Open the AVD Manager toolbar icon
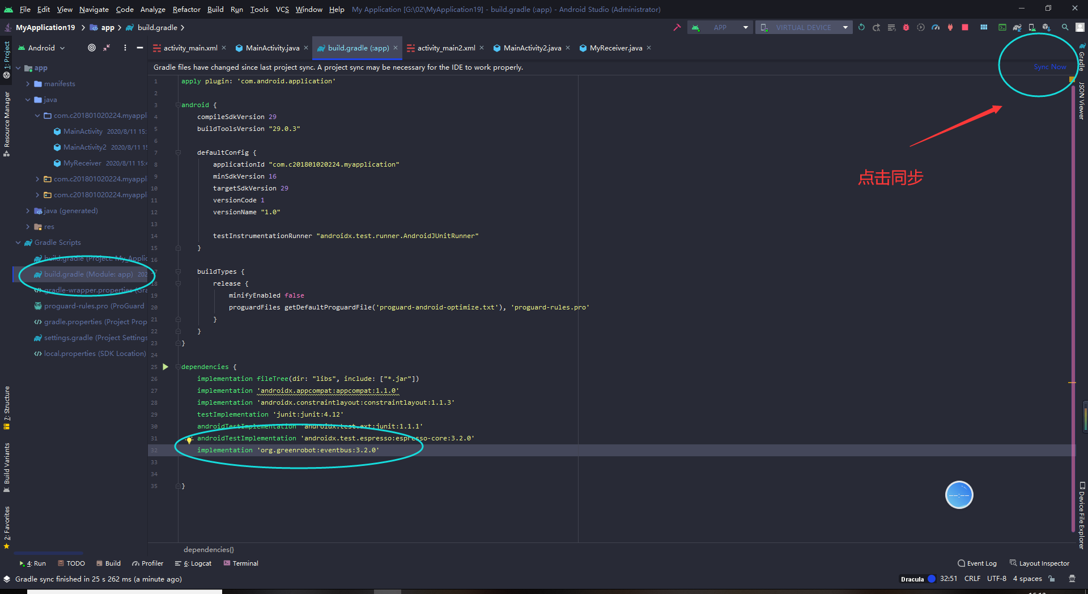 point(1032,27)
